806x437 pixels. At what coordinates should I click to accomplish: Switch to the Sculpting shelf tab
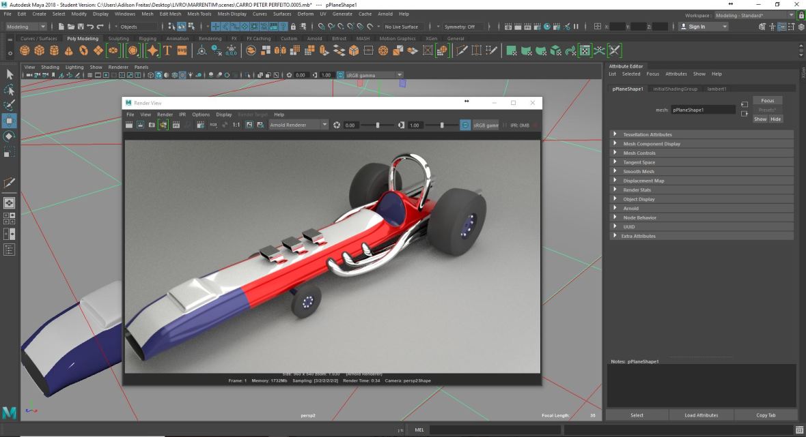tap(117, 39)
